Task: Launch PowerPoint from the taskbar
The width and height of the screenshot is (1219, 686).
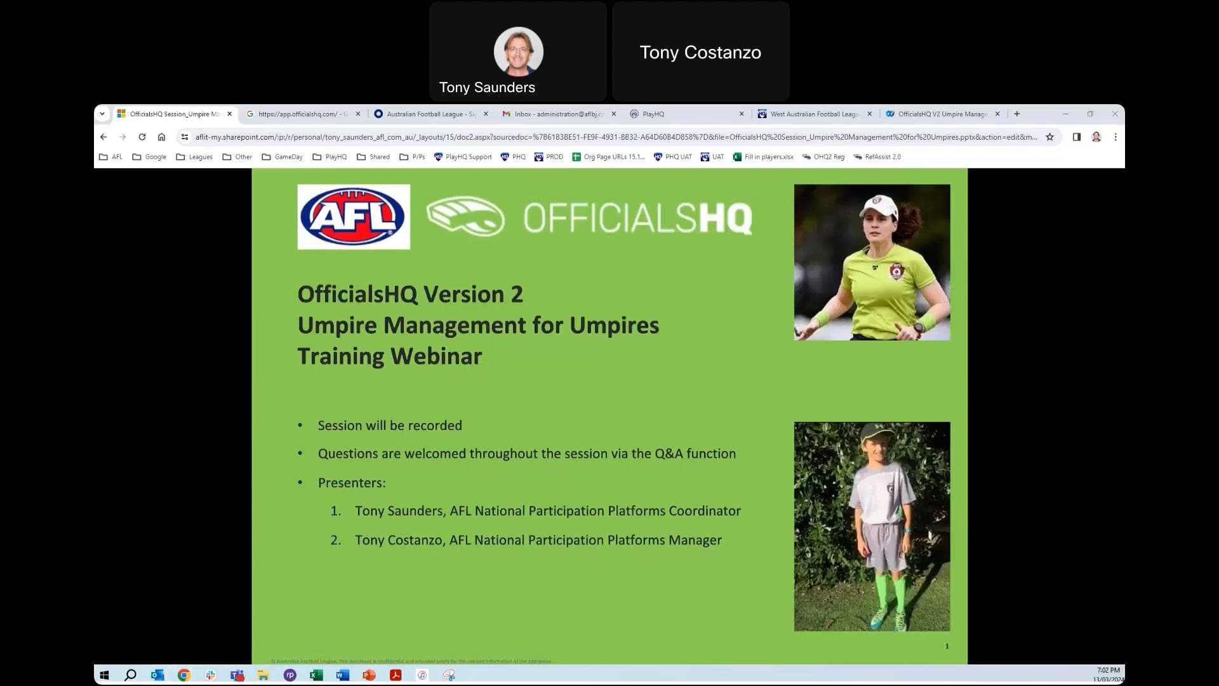Action: [369, 675]
